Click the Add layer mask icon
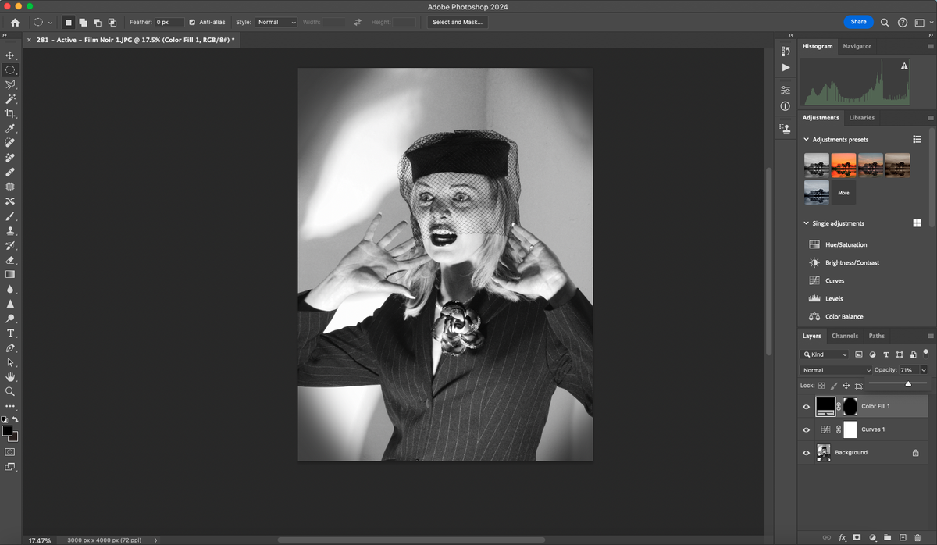Image resolution: width=937 pixels, height=545 pixels. coord(857,537)
